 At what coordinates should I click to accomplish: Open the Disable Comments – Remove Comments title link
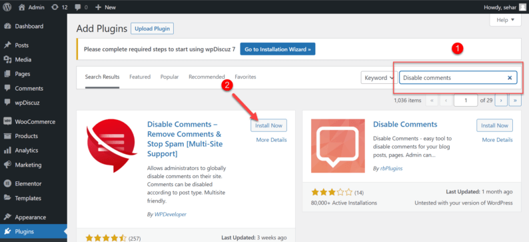185,139
